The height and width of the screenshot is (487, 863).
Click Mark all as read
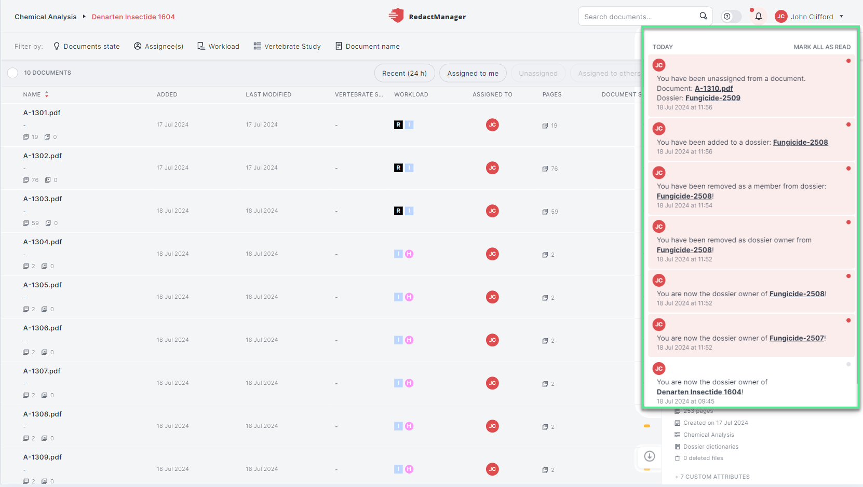pos(822,47)
